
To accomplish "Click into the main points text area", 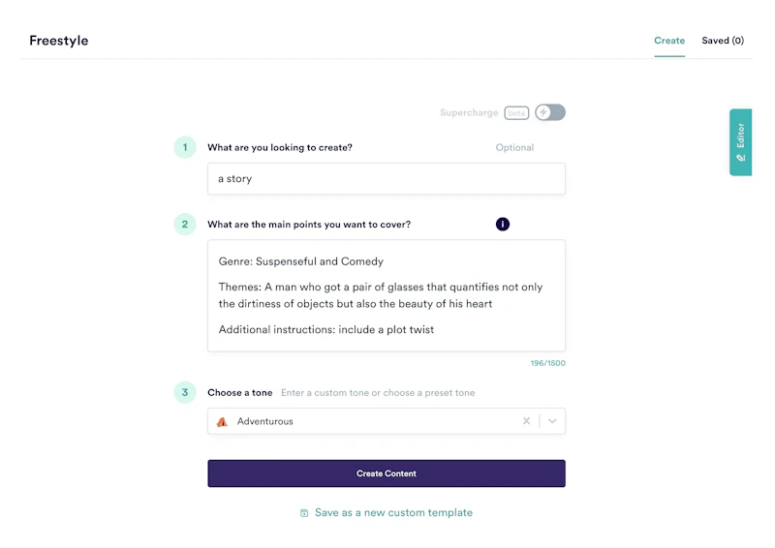I will [386, 295].
